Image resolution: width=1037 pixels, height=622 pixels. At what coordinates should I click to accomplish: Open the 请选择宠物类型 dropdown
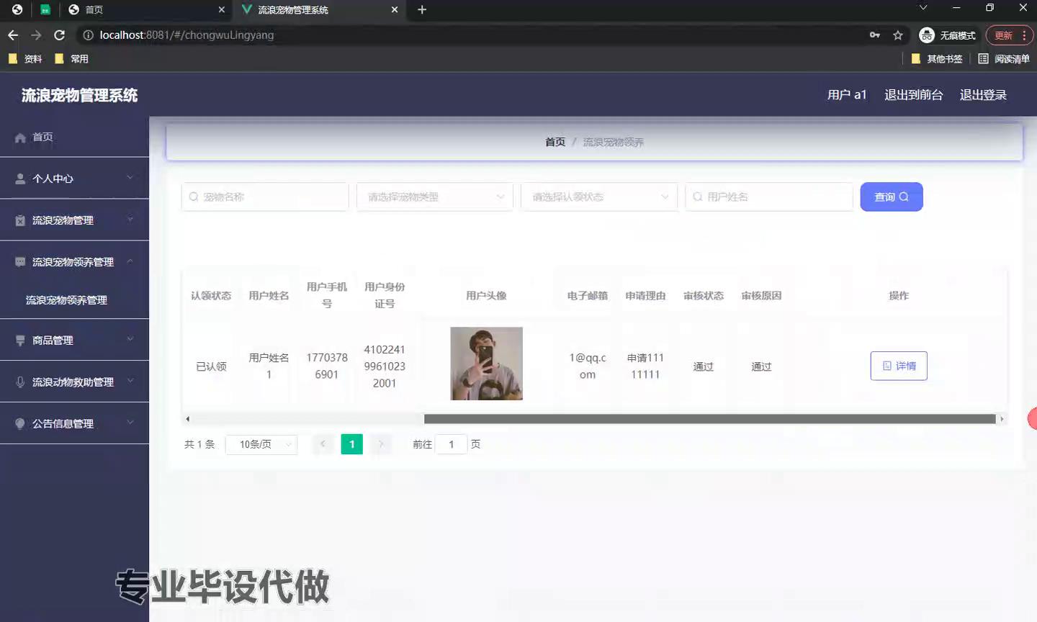[434, 197]
